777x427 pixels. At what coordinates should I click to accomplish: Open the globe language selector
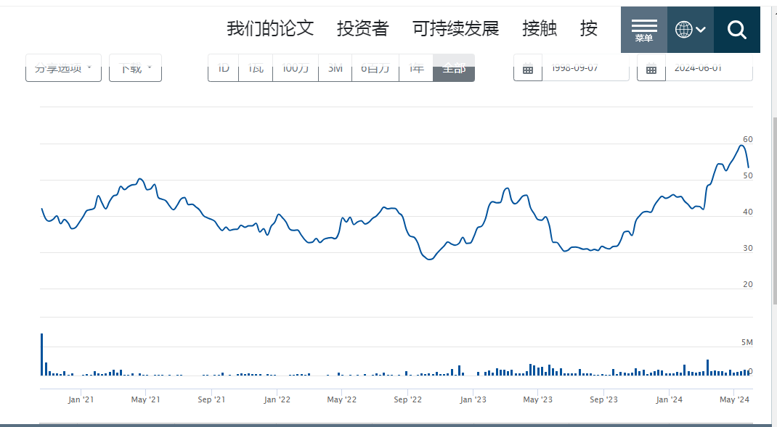691,30
